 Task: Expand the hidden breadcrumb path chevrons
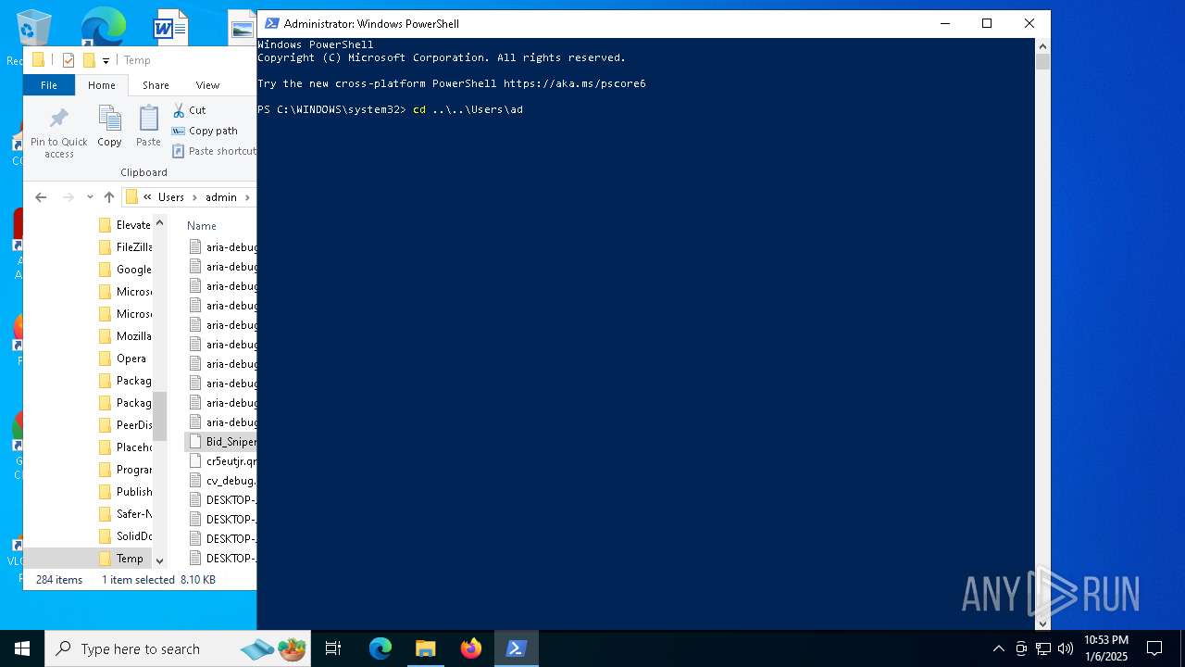[x=147, y=197]
